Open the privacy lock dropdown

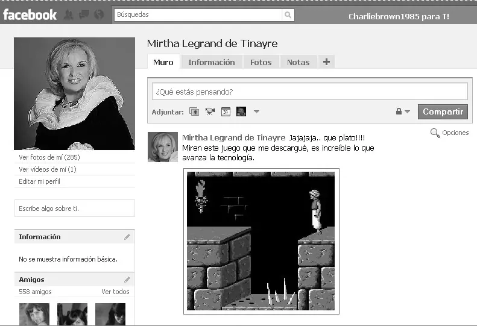click(x=403, y=111)
